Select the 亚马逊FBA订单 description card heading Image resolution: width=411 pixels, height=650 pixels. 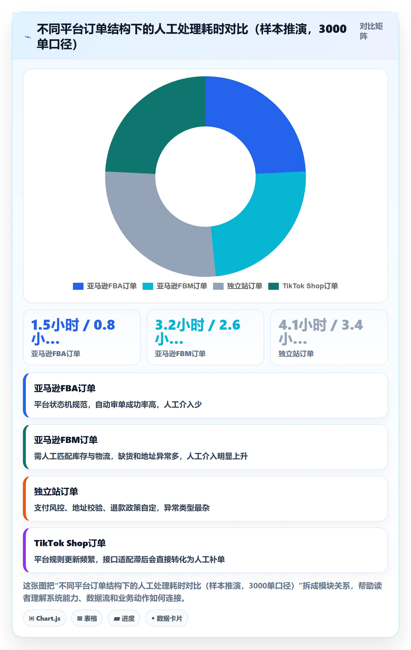click(65, 388)
